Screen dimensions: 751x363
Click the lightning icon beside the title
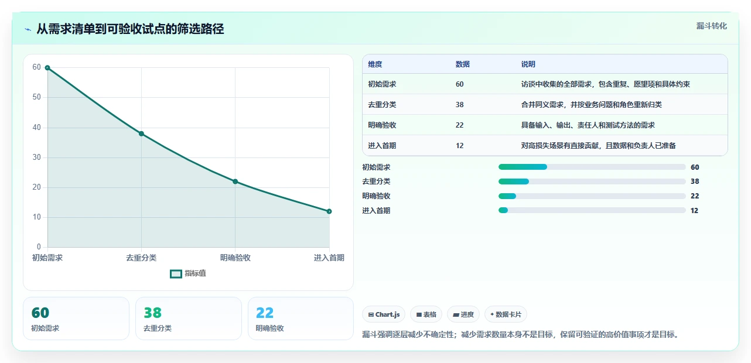pyautogui.click(x=28, y=29)
